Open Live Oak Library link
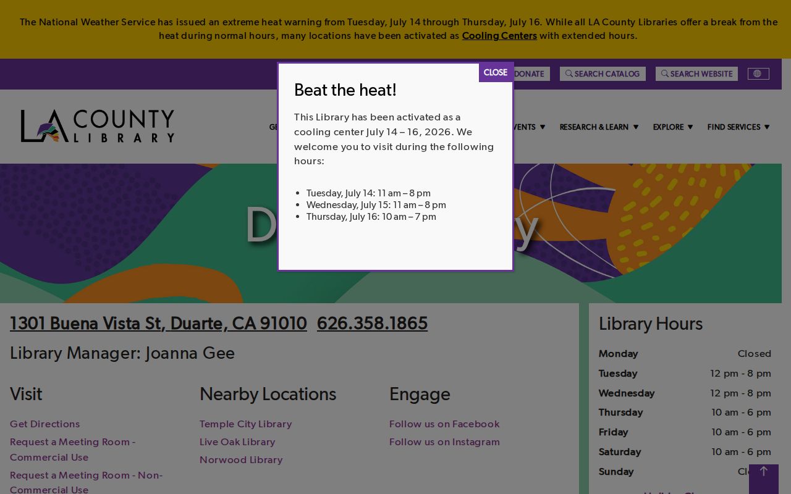Viewport: 791px width, 494px height. tap(237, 442)
